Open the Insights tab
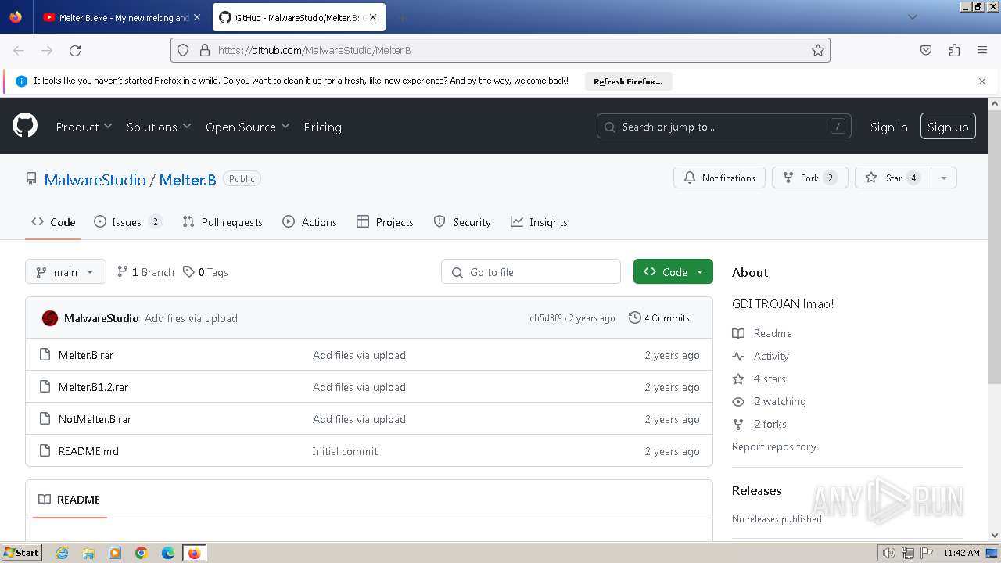This screenshot has height=563, width=1001. click(x=539, y=222)
